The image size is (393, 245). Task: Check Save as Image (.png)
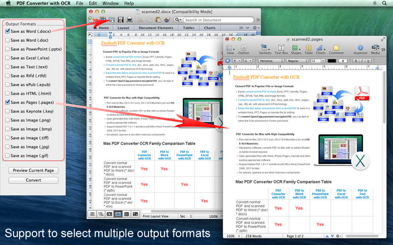[7, 120]
